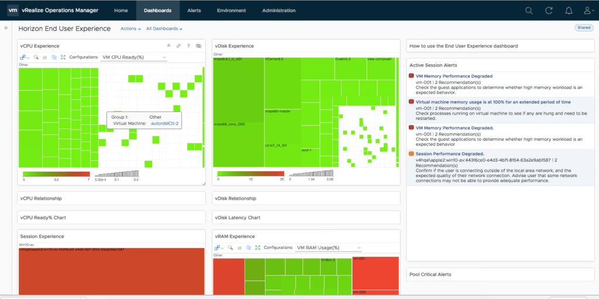The height and width of the screenshot is (299, 599).
Task: Toggle the crossed-eye visibility icon on vCPU Experience
Action: click(199, 46)
